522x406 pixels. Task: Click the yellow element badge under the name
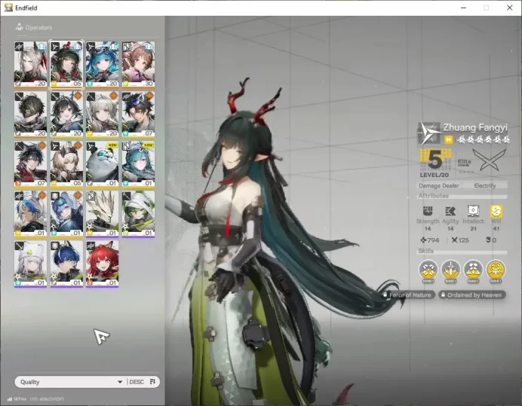point(448,139)
